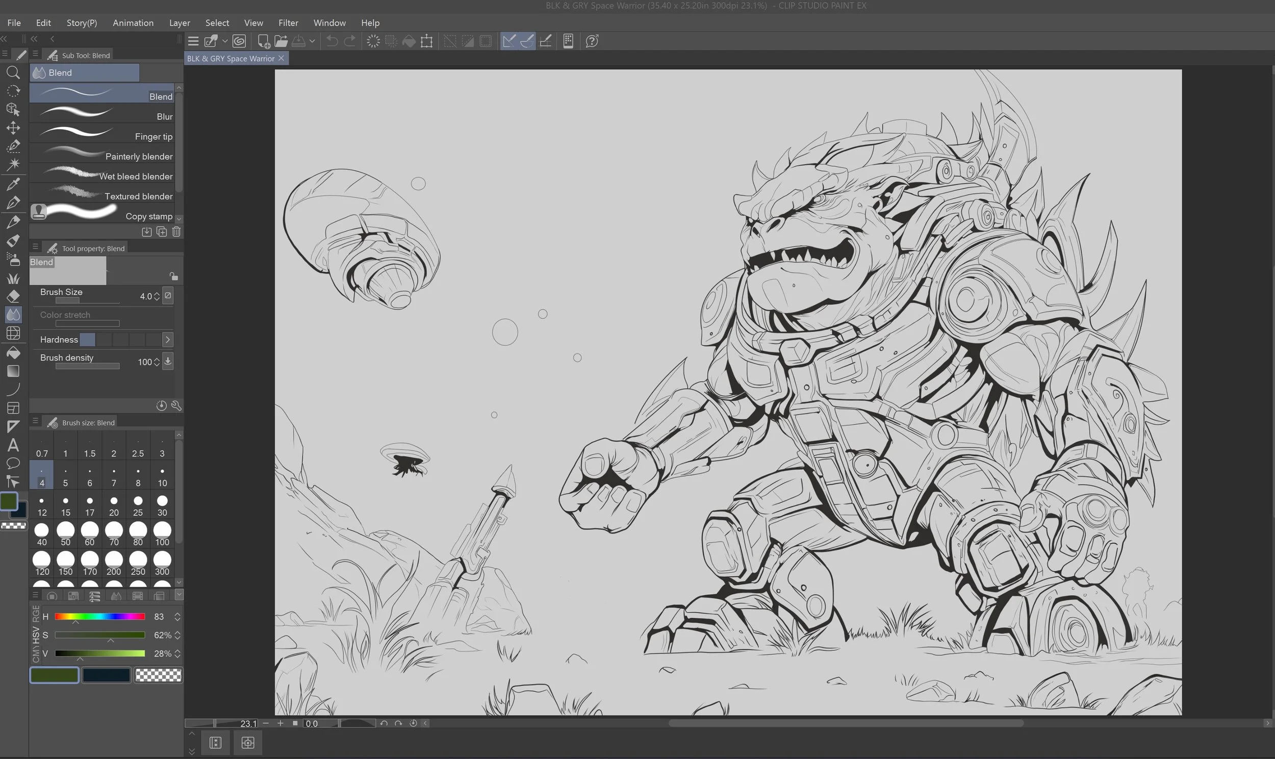Click the Clip Studio spiral logo icon
Viewport: 1275px width, 759px height.
[239, 41]
